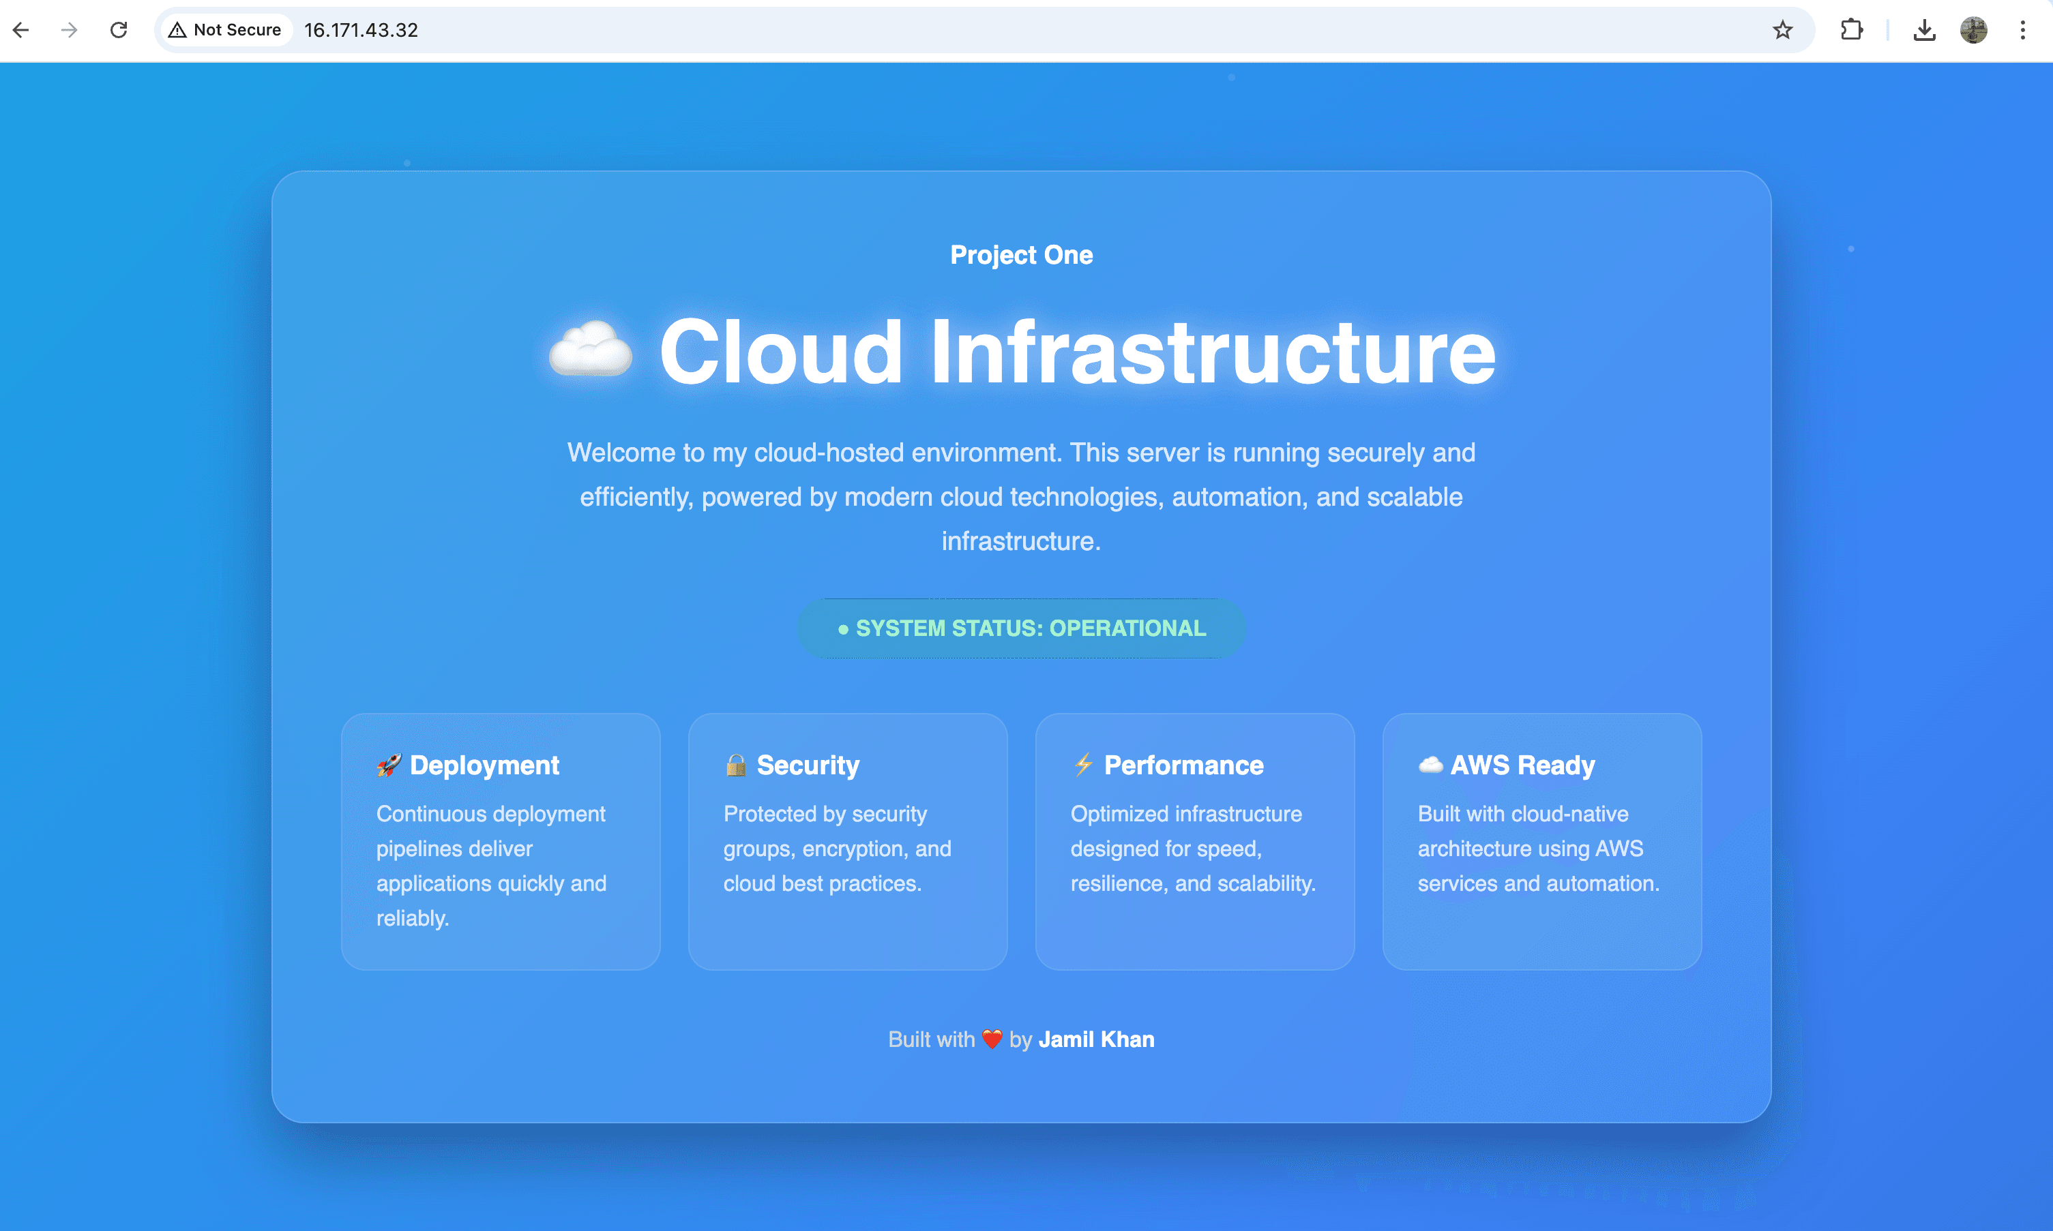2053x1231 pixels.
Task: Open the Not Secure site info badge
Action: tap(225, 30)
